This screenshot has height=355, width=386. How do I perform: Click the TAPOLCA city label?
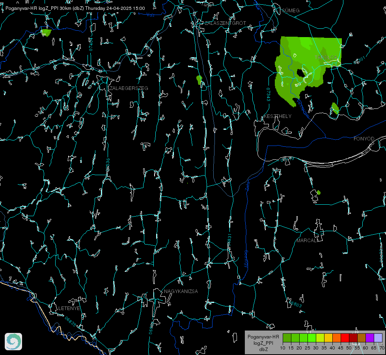point(326,58)
